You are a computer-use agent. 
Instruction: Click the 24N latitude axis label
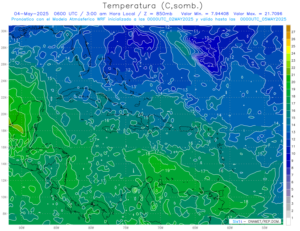[4, 81]
